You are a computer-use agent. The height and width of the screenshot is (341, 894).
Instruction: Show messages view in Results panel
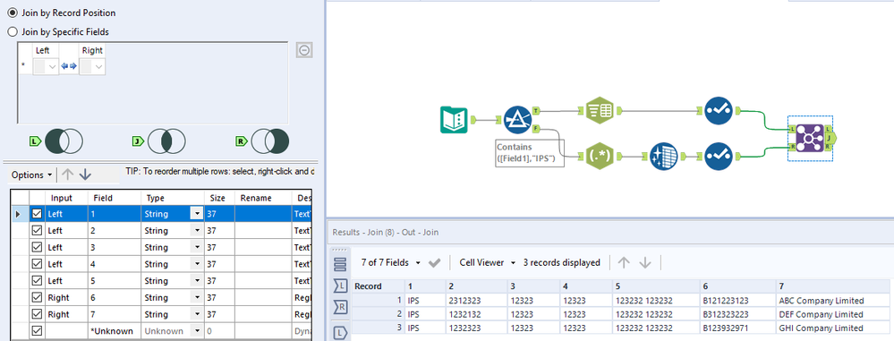coord(340,264)
